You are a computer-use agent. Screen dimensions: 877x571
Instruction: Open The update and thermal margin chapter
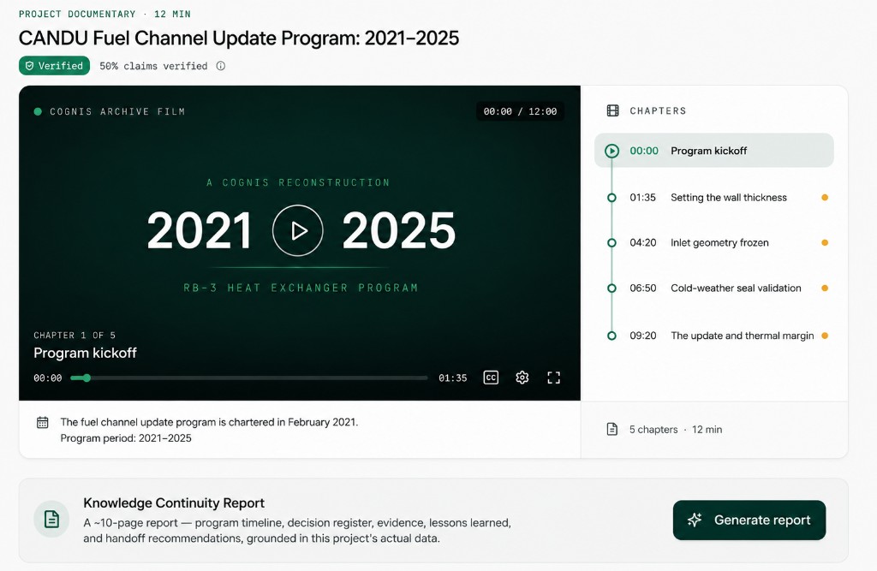(713, 336)
